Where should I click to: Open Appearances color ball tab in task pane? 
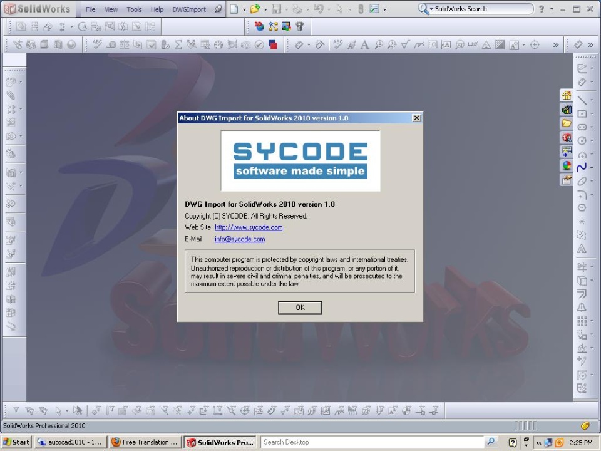click(x=567, y=165)
